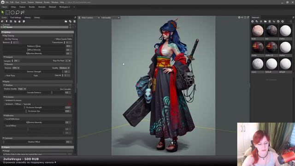Viewport: 295px width, 166px height.
Task: Open the File menu
Action: tap(7, 2)
